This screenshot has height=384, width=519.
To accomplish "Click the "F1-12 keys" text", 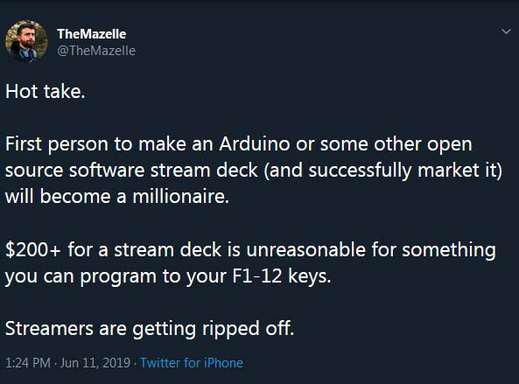I will pyautogui.click(x=281, y=276).
